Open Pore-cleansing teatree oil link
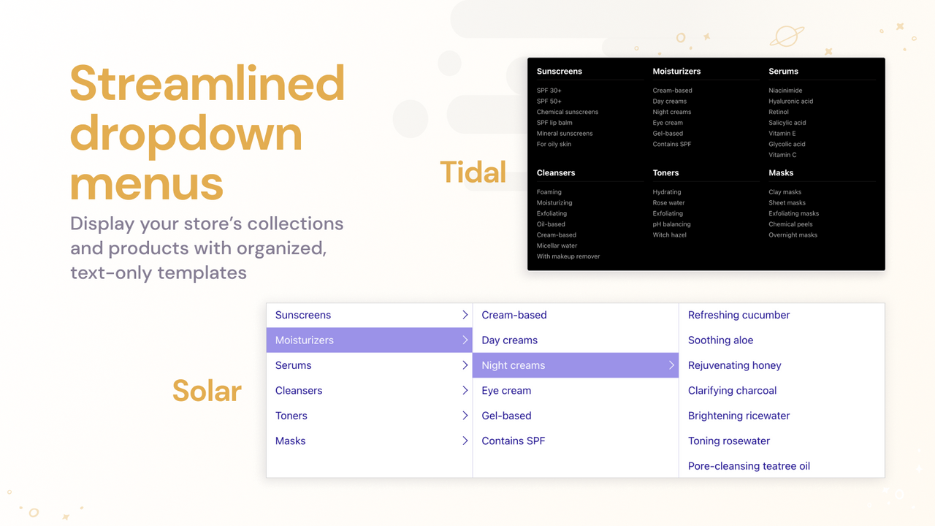The width and height of the screenshot is (935, 526). click(749, 466)
